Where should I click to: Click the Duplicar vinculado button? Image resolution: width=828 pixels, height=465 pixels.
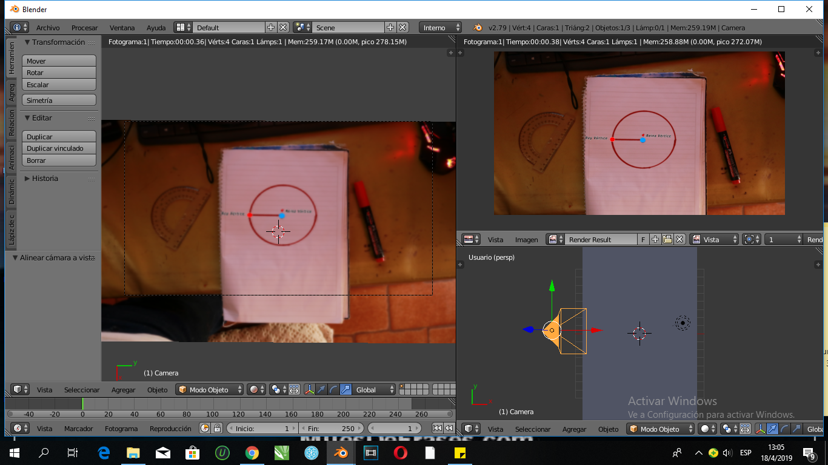(59, 148)
